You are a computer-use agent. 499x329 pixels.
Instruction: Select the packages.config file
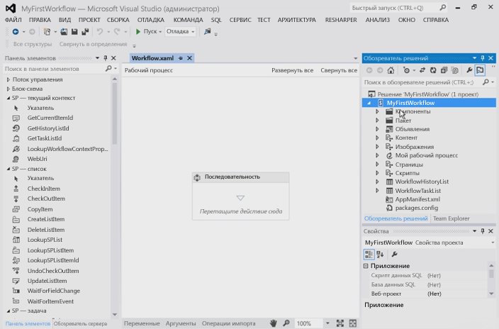click(417, 208)
